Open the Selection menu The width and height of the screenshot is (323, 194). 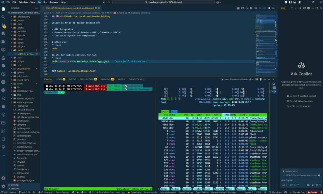pyautogui.click(x=23, y=2)
